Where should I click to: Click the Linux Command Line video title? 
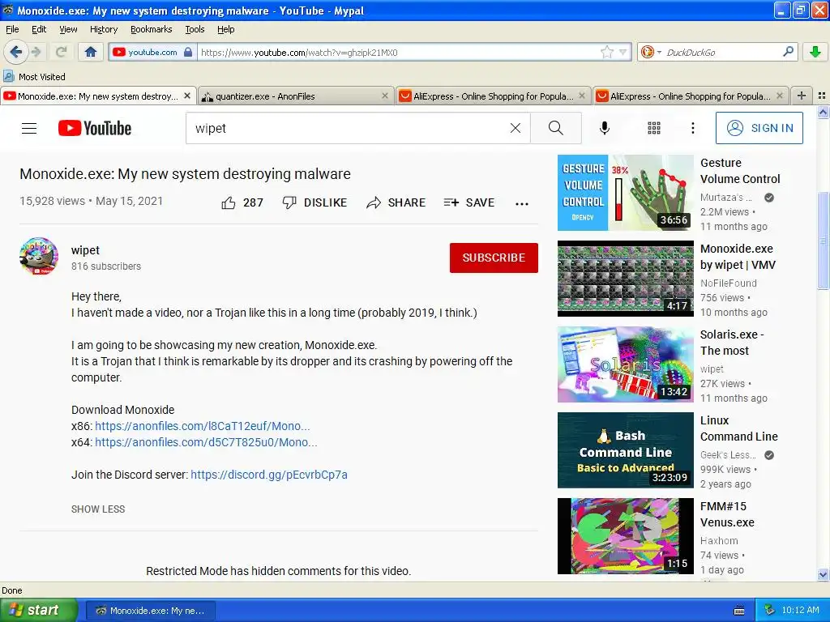coord(739,428)
